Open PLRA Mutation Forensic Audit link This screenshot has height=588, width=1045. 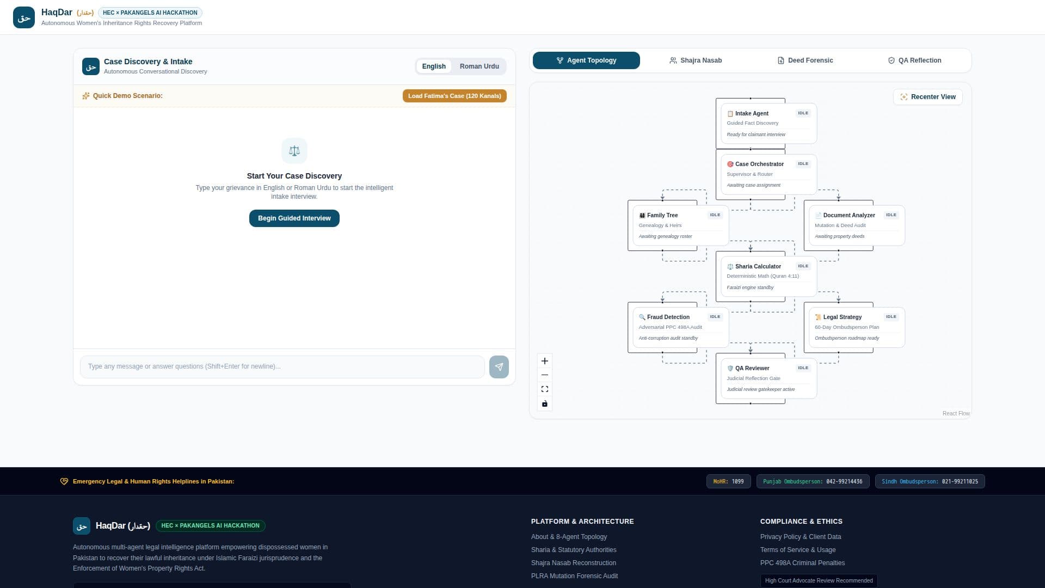[574, 576]
